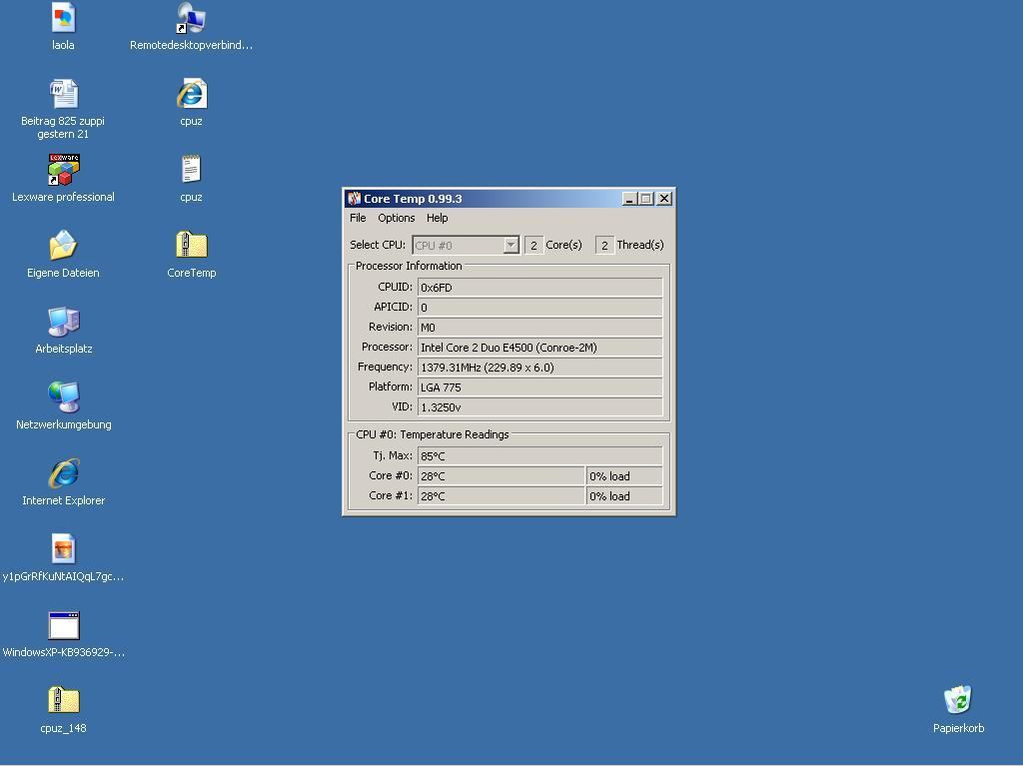Select the Internet Explorer desktop icon
The height and width of the screenshot is (767, 1023).
coord(63,472)
